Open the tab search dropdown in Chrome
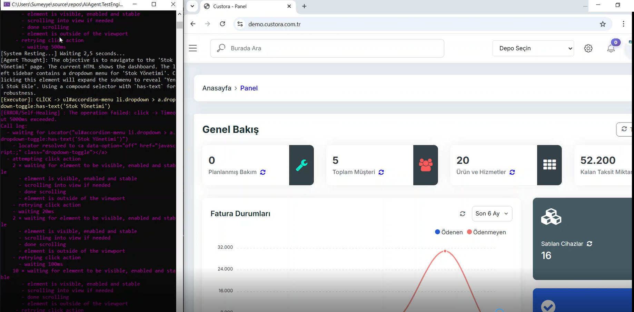The image size is (634, 312). pos(192,6)
